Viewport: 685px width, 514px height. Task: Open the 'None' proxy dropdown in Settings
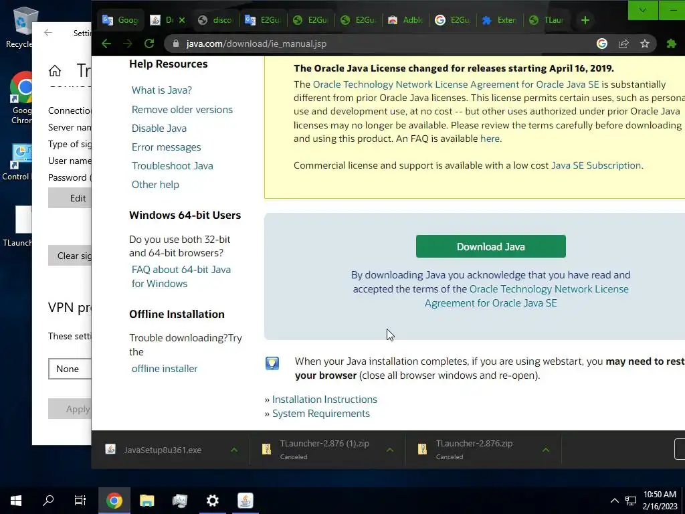click(70, 369)
